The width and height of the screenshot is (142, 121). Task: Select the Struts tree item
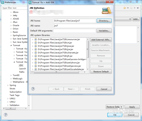(x=12, y=88)
